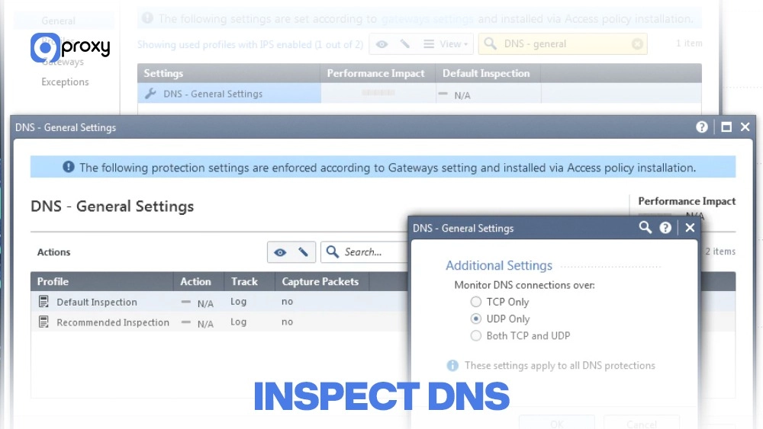Click the eye view icon in Actions toolbar

click(x=280, y=252)
